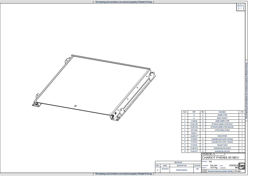Select the BASE CHARIOT description cell

(222, 118)
